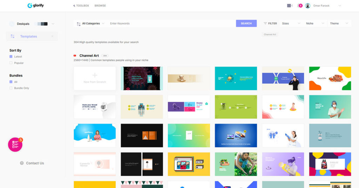Click the red YouTube Channel Art icon
Image resolution: width=359 pixels, height=188 pixels.
coord(75,56)
